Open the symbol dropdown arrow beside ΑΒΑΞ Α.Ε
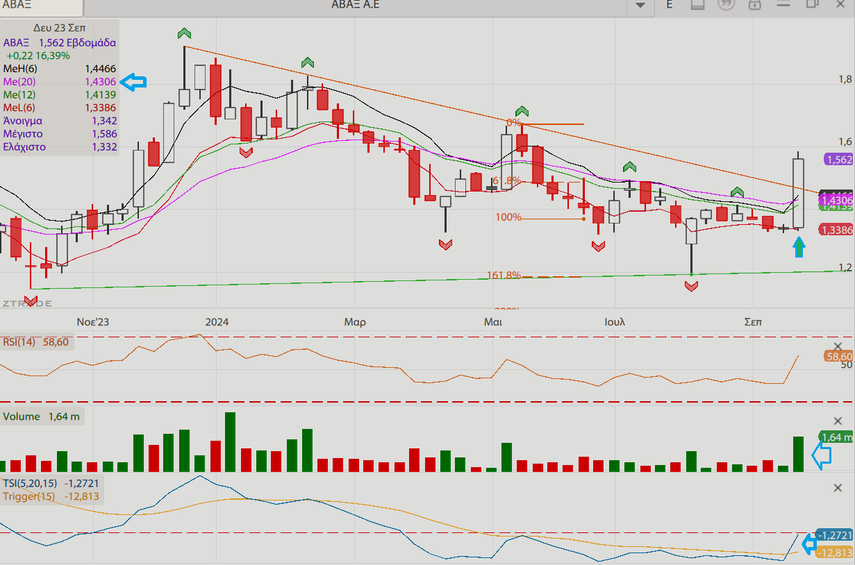 point(640,6)
